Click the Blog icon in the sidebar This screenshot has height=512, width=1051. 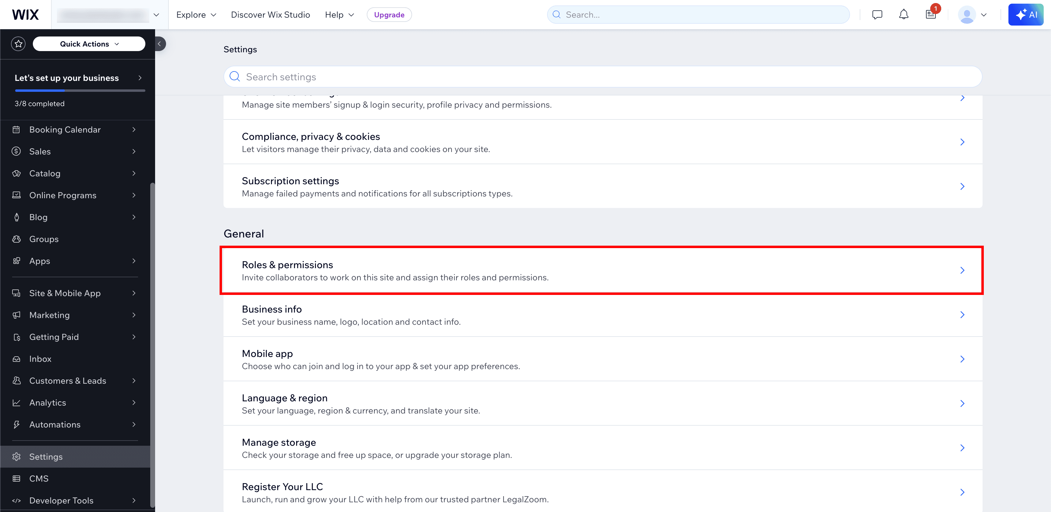tap(16, 217)
